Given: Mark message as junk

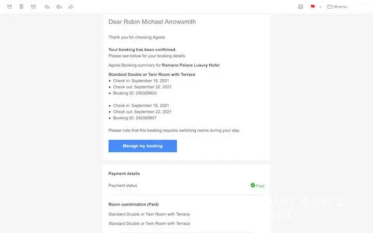Looking at the screenshot, I should [x=33, y=7].
